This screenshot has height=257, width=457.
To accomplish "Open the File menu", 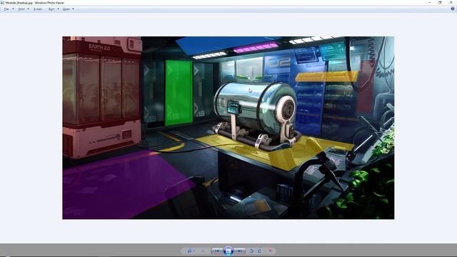I will point(6,9).
